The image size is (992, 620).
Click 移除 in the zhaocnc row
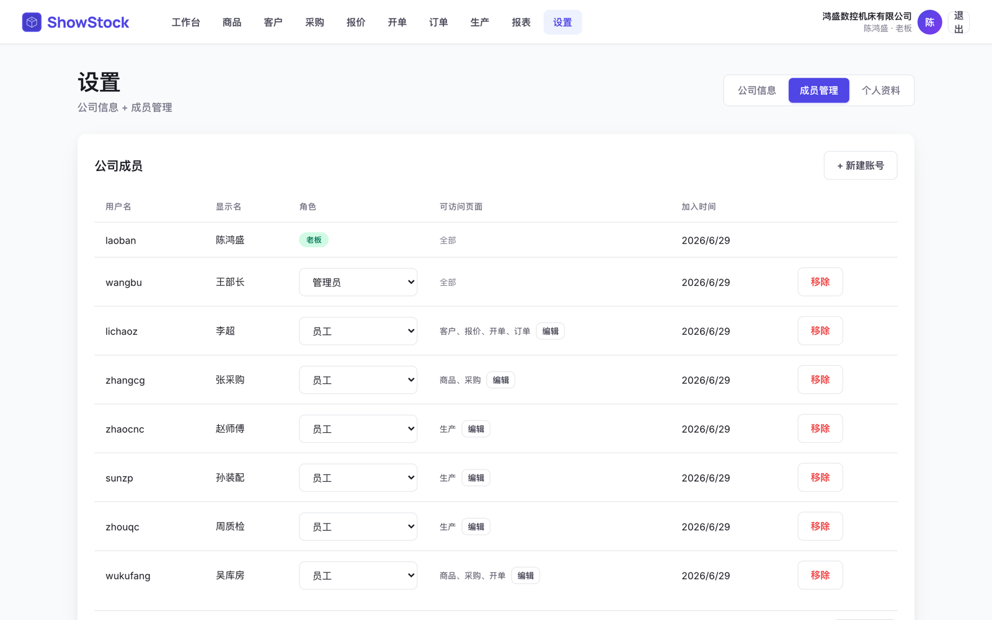820,429
